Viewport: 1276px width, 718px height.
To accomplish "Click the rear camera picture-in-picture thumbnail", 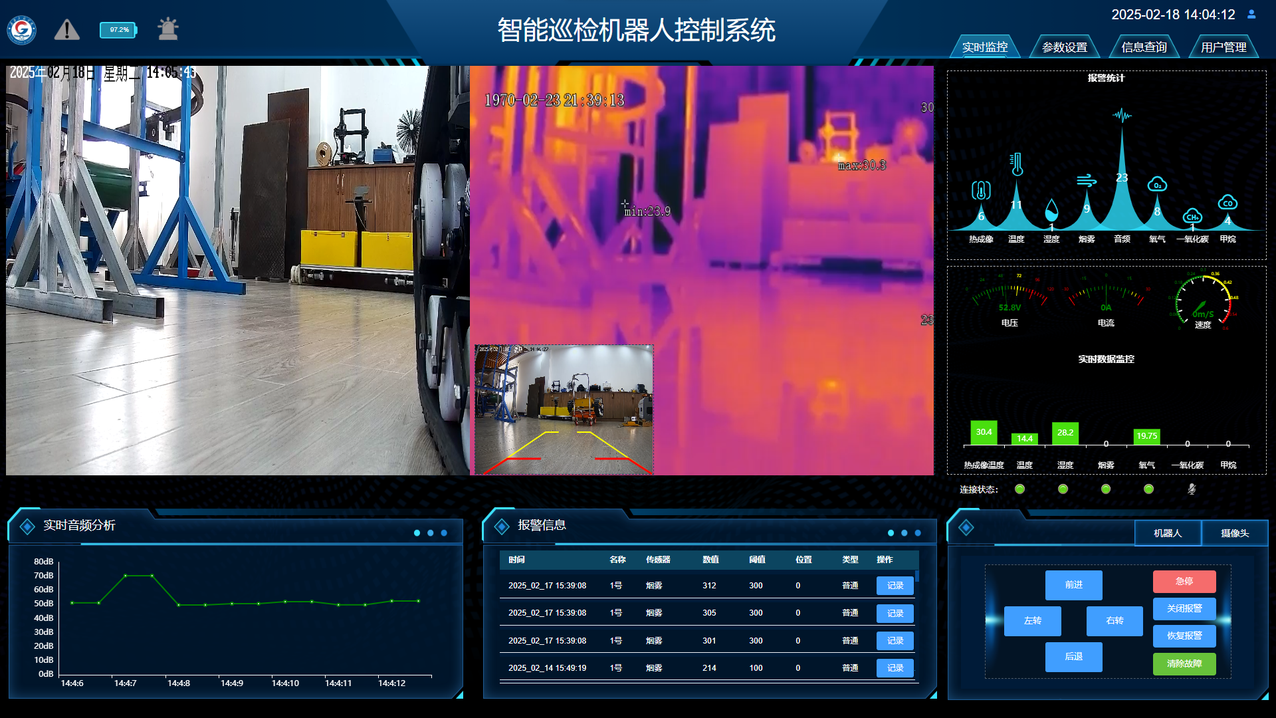I will pos(564,410).
